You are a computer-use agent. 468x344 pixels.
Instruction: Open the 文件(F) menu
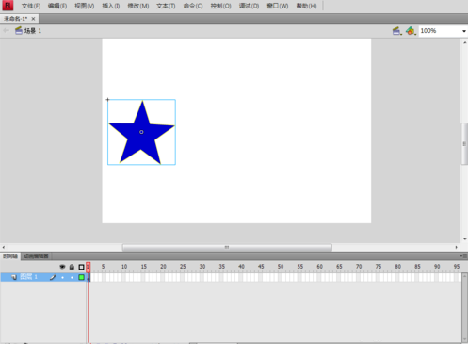click(31, 6)
